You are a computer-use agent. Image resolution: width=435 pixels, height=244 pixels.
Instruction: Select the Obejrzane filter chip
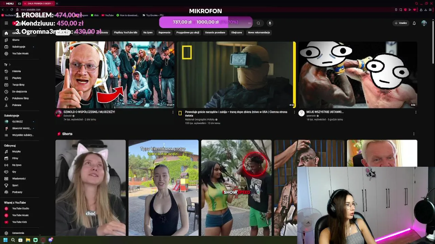(x=237, y=33)
